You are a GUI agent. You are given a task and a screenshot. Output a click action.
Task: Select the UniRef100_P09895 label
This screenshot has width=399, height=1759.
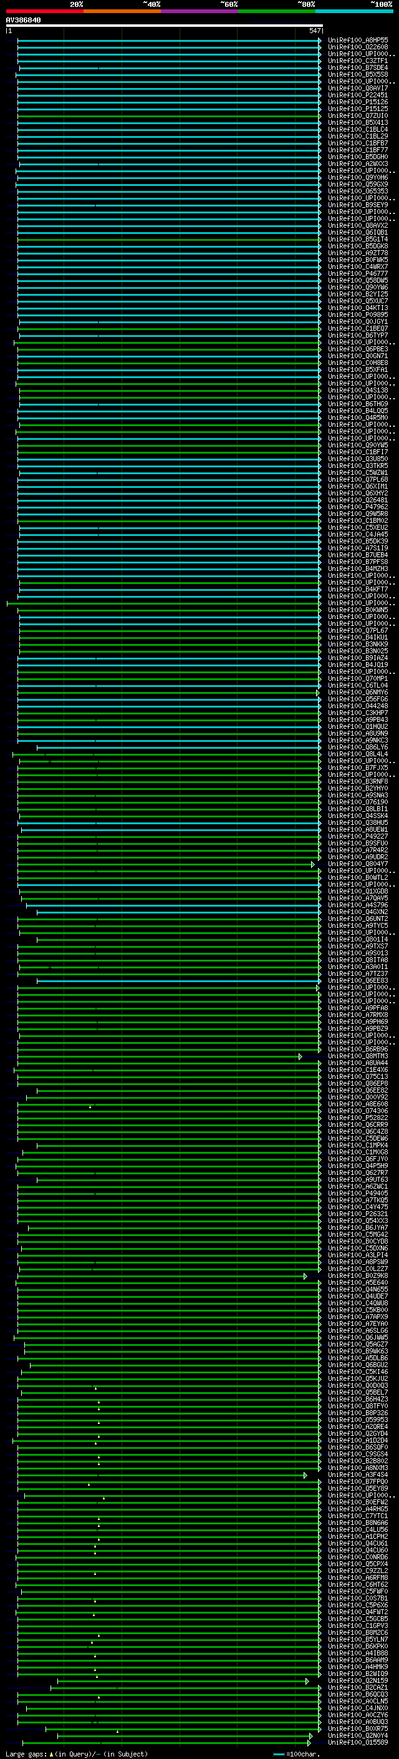pyautogui.click(x=358, y=314)
